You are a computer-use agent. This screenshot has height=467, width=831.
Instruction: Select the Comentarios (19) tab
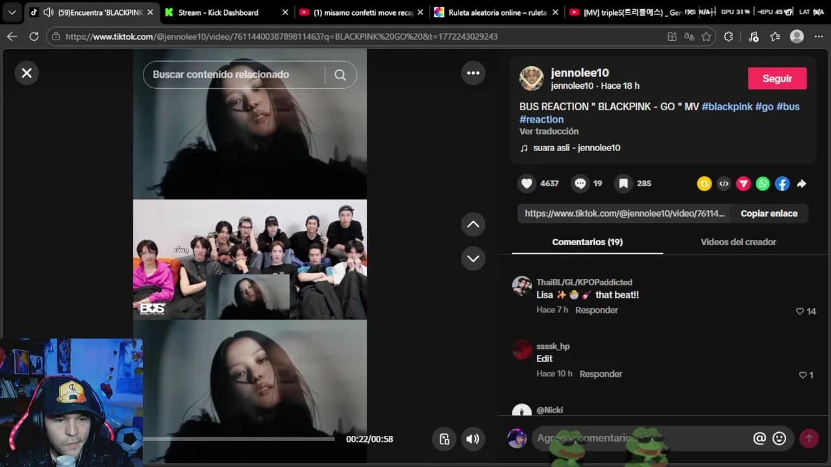click(x=588, y=242)
